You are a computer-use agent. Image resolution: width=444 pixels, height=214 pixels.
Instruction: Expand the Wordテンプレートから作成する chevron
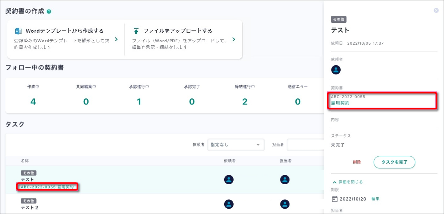point(116,39)
